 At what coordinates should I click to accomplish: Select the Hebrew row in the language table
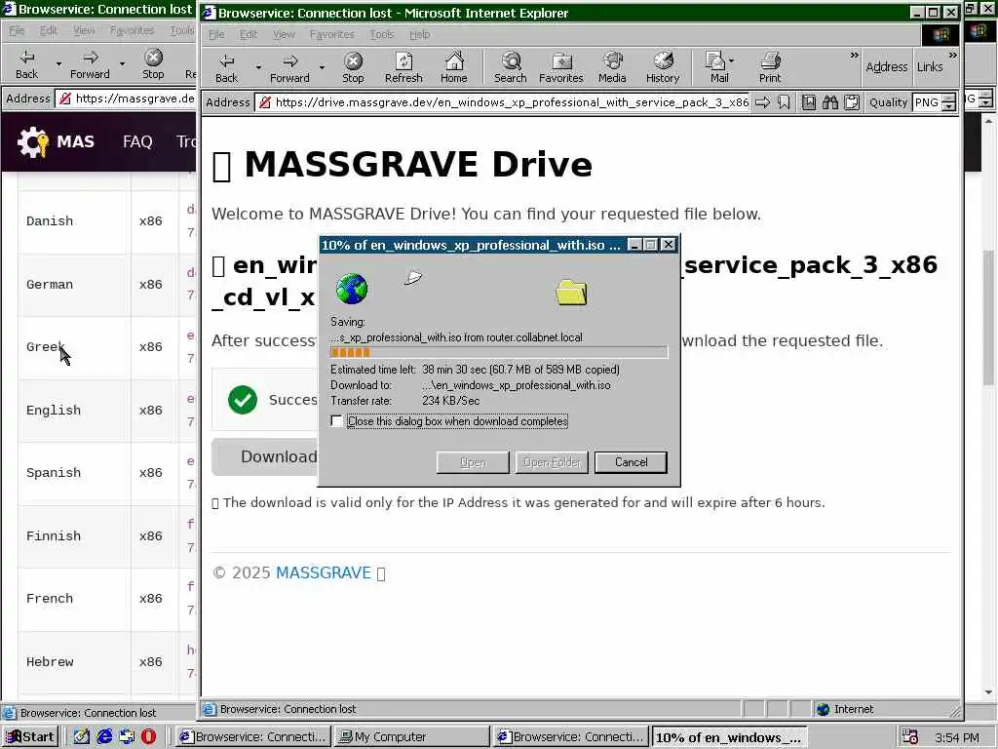pos(107,662)
